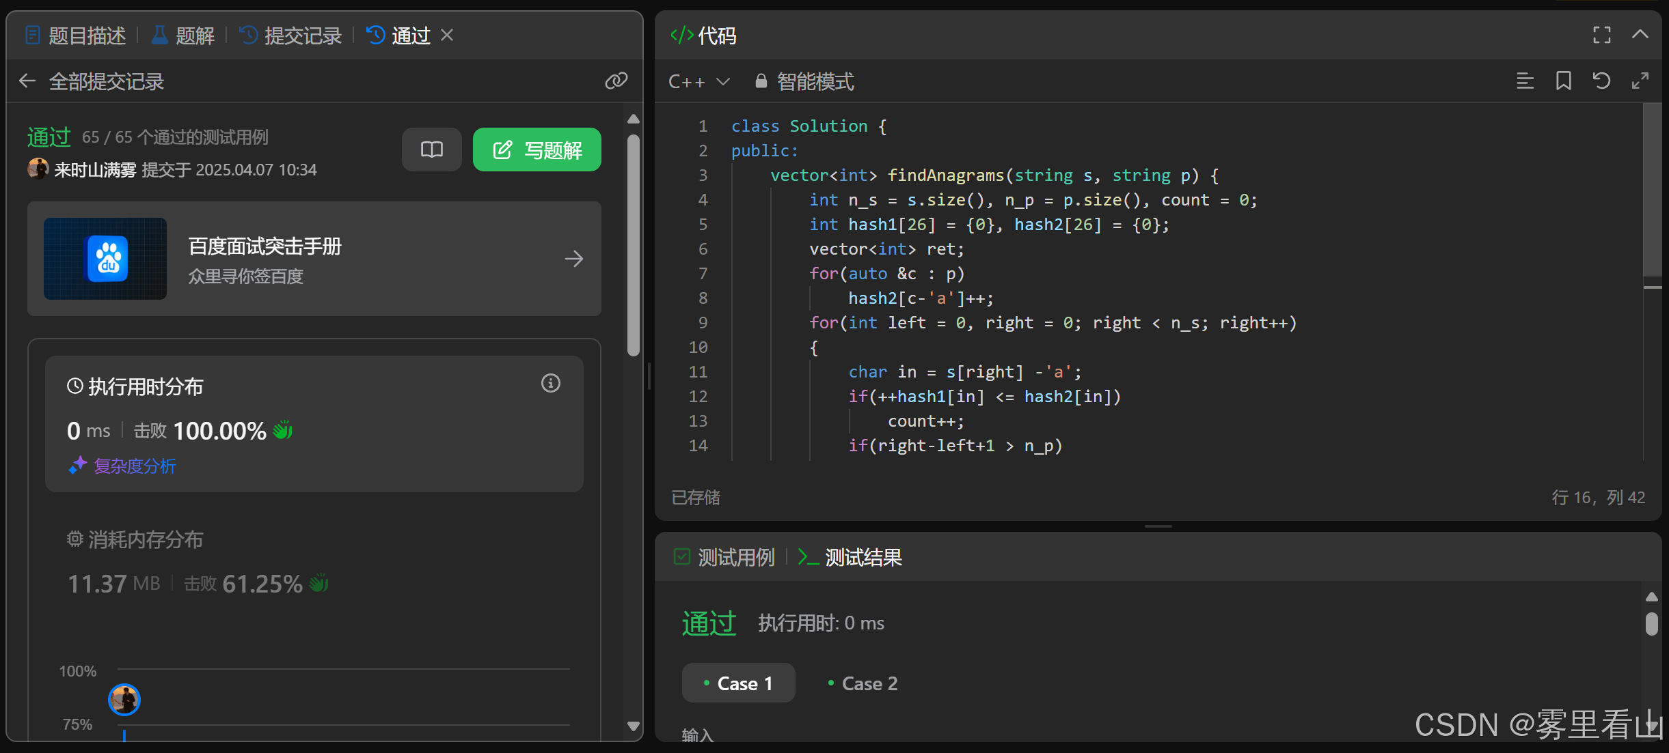Image resolution: width=1669 pixels, height=753 pixels.
Task: Expand the editor with the diagonal arrows icon
Action: pos(1640,81)
